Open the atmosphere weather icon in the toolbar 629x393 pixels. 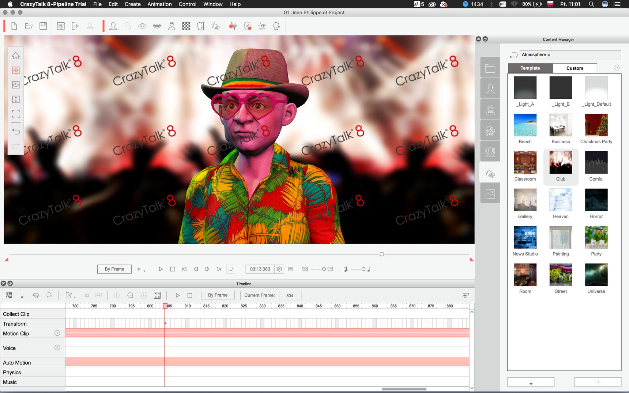click(x=215, y=26)
